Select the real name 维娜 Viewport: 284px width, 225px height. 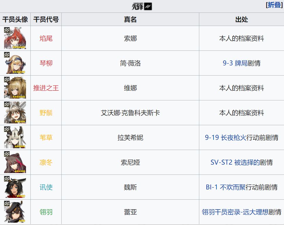(130, 88)
